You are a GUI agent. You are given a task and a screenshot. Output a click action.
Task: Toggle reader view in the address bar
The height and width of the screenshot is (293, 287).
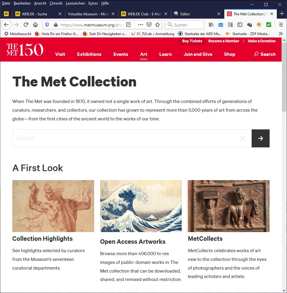point(128,25)
